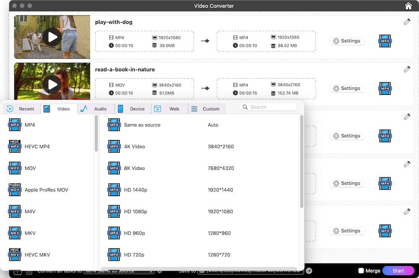Viewport: 419px width, 278px height.
Task: Play the read-a-book-in-nature video thumbnail
Action: click(52, 84)
